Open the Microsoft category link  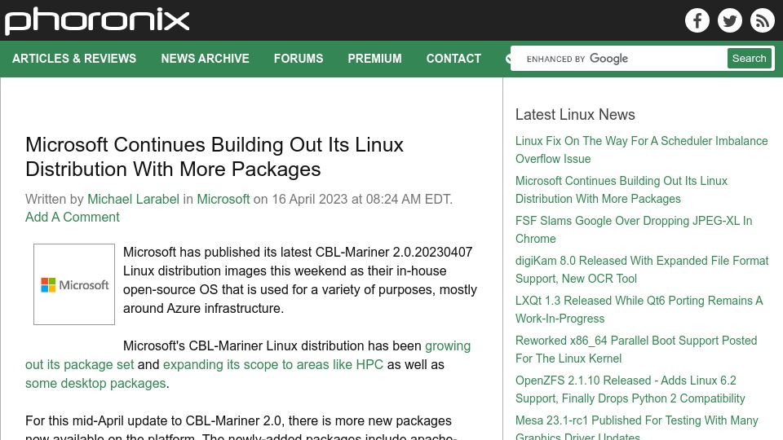[223, 199]
